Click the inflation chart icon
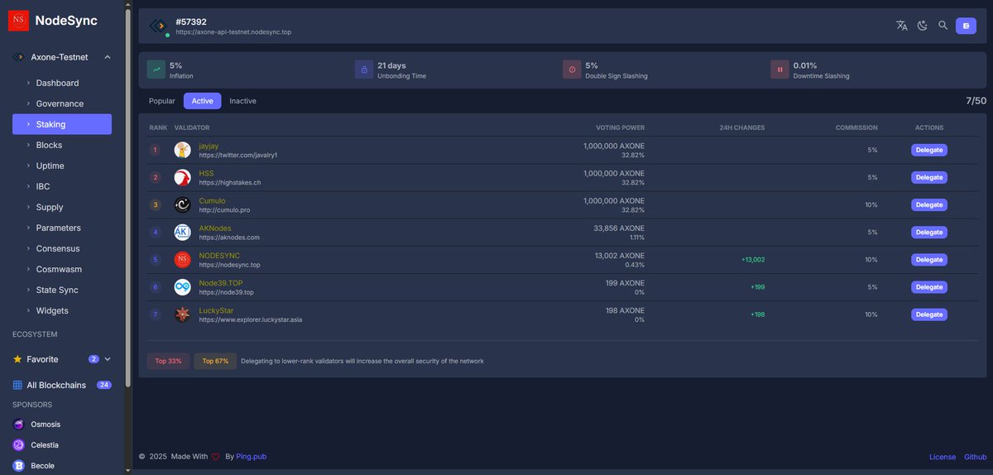Screen dimensions: 993x475 (x=156, y=70)
